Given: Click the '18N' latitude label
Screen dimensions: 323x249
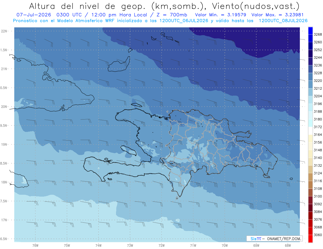Looking at the screenshot, I should click(x=5, y=182).
